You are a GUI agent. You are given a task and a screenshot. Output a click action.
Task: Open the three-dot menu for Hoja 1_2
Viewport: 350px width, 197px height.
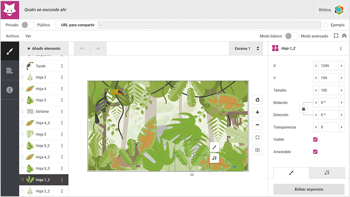pos(62,180)
